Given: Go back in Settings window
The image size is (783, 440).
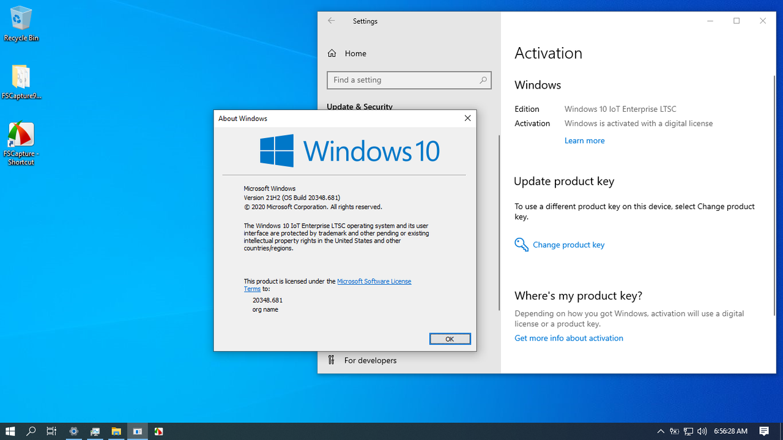Looking at the screenshot, I should tap(332, 21).
